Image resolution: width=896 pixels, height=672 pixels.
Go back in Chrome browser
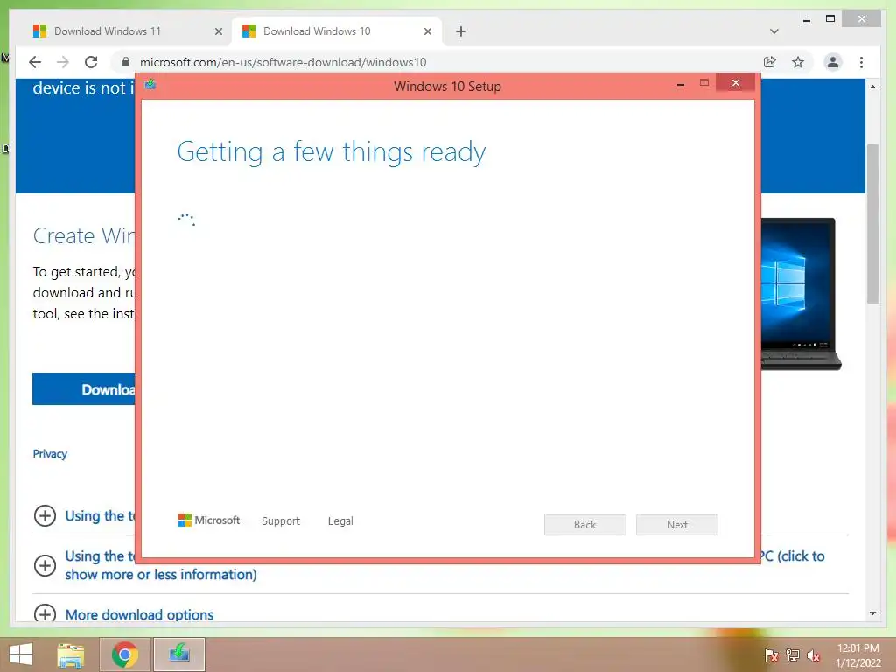(35, 62)
